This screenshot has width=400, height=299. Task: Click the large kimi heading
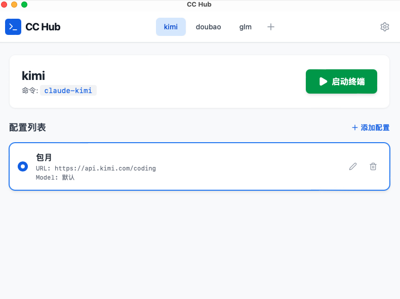click(x=33, y=76)
